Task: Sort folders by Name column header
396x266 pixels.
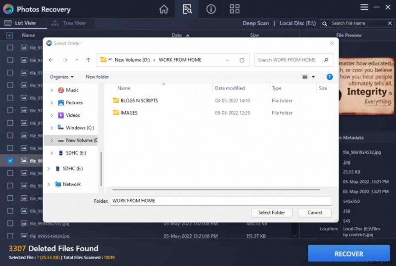Action: pyautogui.click(x=124, y=88)
